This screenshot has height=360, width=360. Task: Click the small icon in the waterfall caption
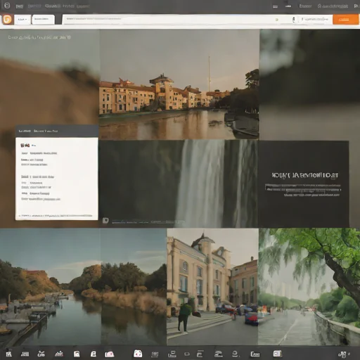pyautogui.click(x=105, y=221)
